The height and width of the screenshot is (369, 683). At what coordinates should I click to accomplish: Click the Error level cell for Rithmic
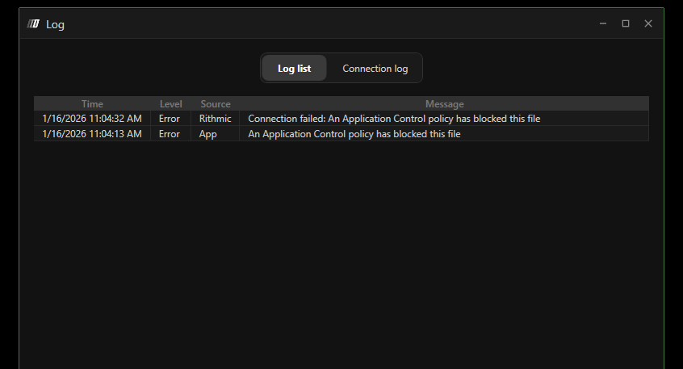pyautogui.click(x=170, y=119)
